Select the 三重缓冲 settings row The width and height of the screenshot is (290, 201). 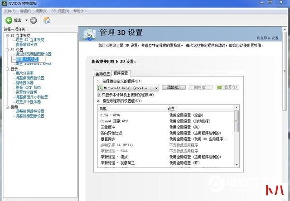pyautogui.click(x=166, y=127)
